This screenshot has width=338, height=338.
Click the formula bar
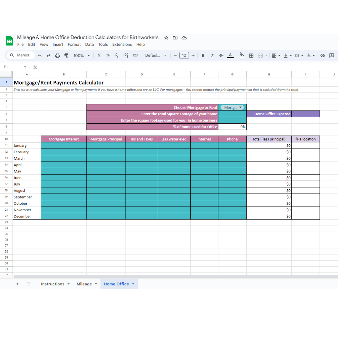[x=187, y=67]
